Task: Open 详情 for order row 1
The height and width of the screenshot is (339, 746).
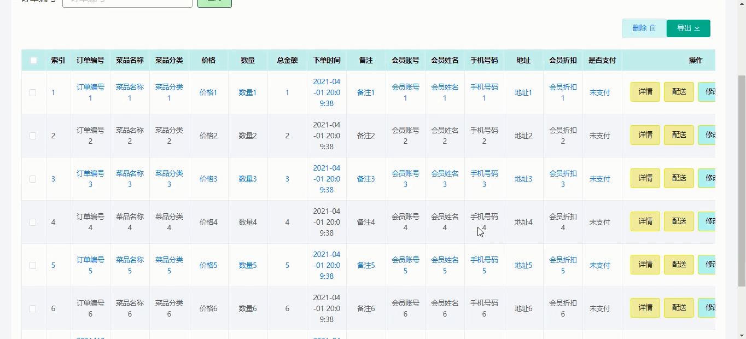Action: (x=645, y=92)
